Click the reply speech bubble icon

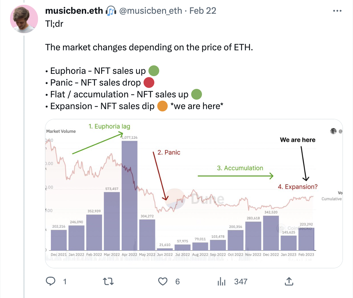pyautogui.click(x=51, y=281)
